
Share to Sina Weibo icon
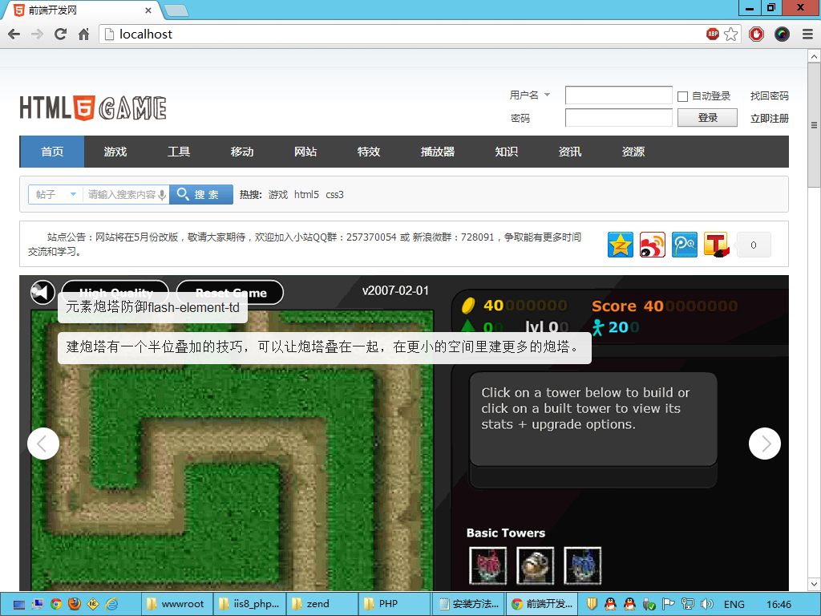[x=653, y=245]
